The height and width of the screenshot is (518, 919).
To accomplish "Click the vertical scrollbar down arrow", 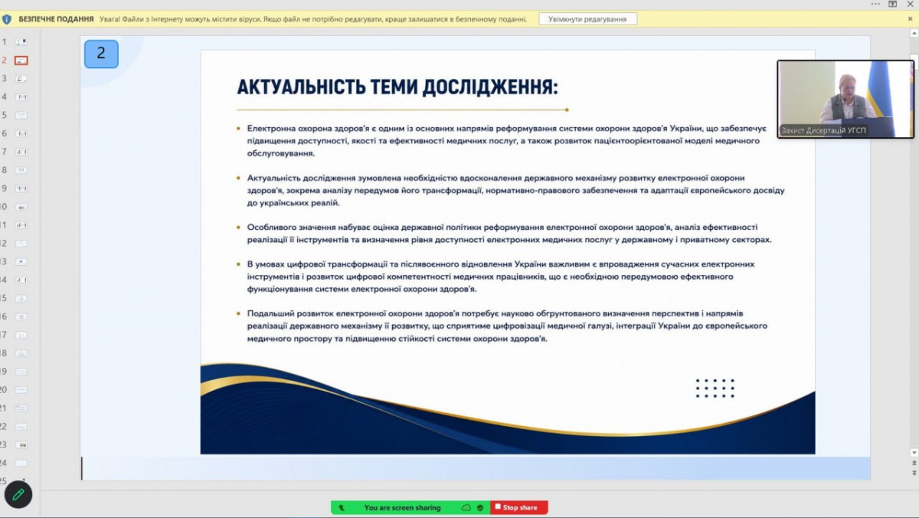I will [913, 453].
